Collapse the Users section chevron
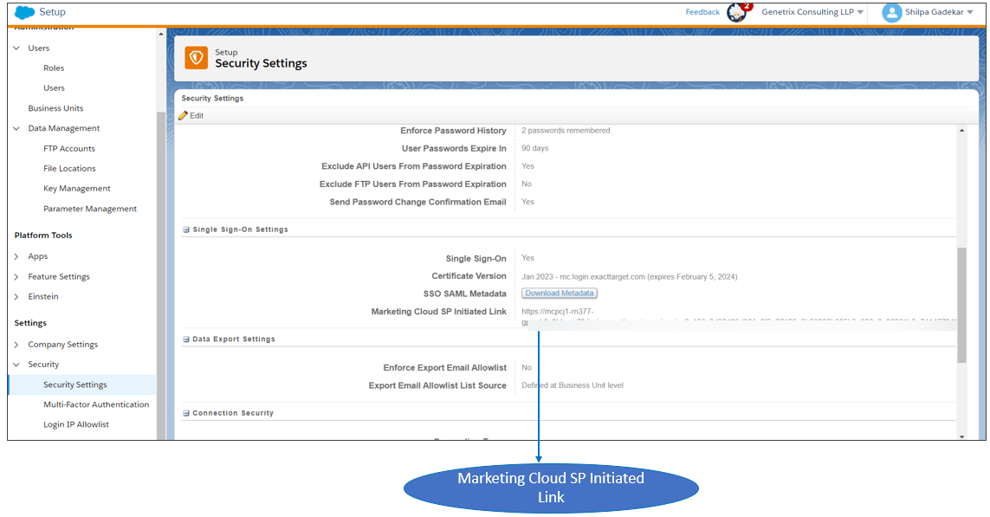Screen dimensions: 990x517 point(16,48)
